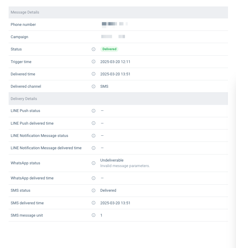Click the SMS status info icon
This screenshot has width=236, height=248.
[x=94, y=190]
